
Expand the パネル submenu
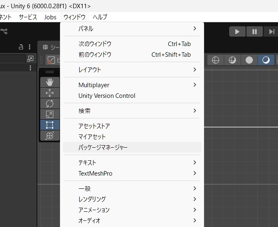pyautogui.click(x=132, y=29)
